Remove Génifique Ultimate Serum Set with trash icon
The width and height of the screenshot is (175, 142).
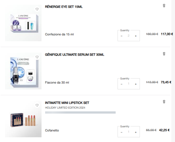(x=164, y=54)
